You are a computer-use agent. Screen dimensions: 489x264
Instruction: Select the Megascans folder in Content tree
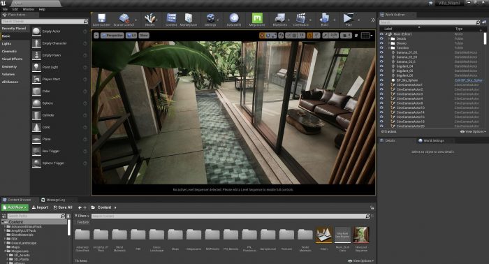point(20,251)
